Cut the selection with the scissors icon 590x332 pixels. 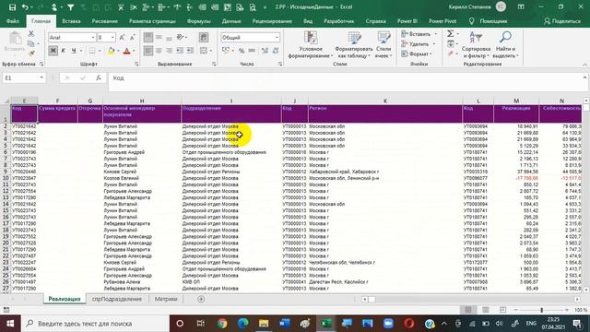coord(31,34)
